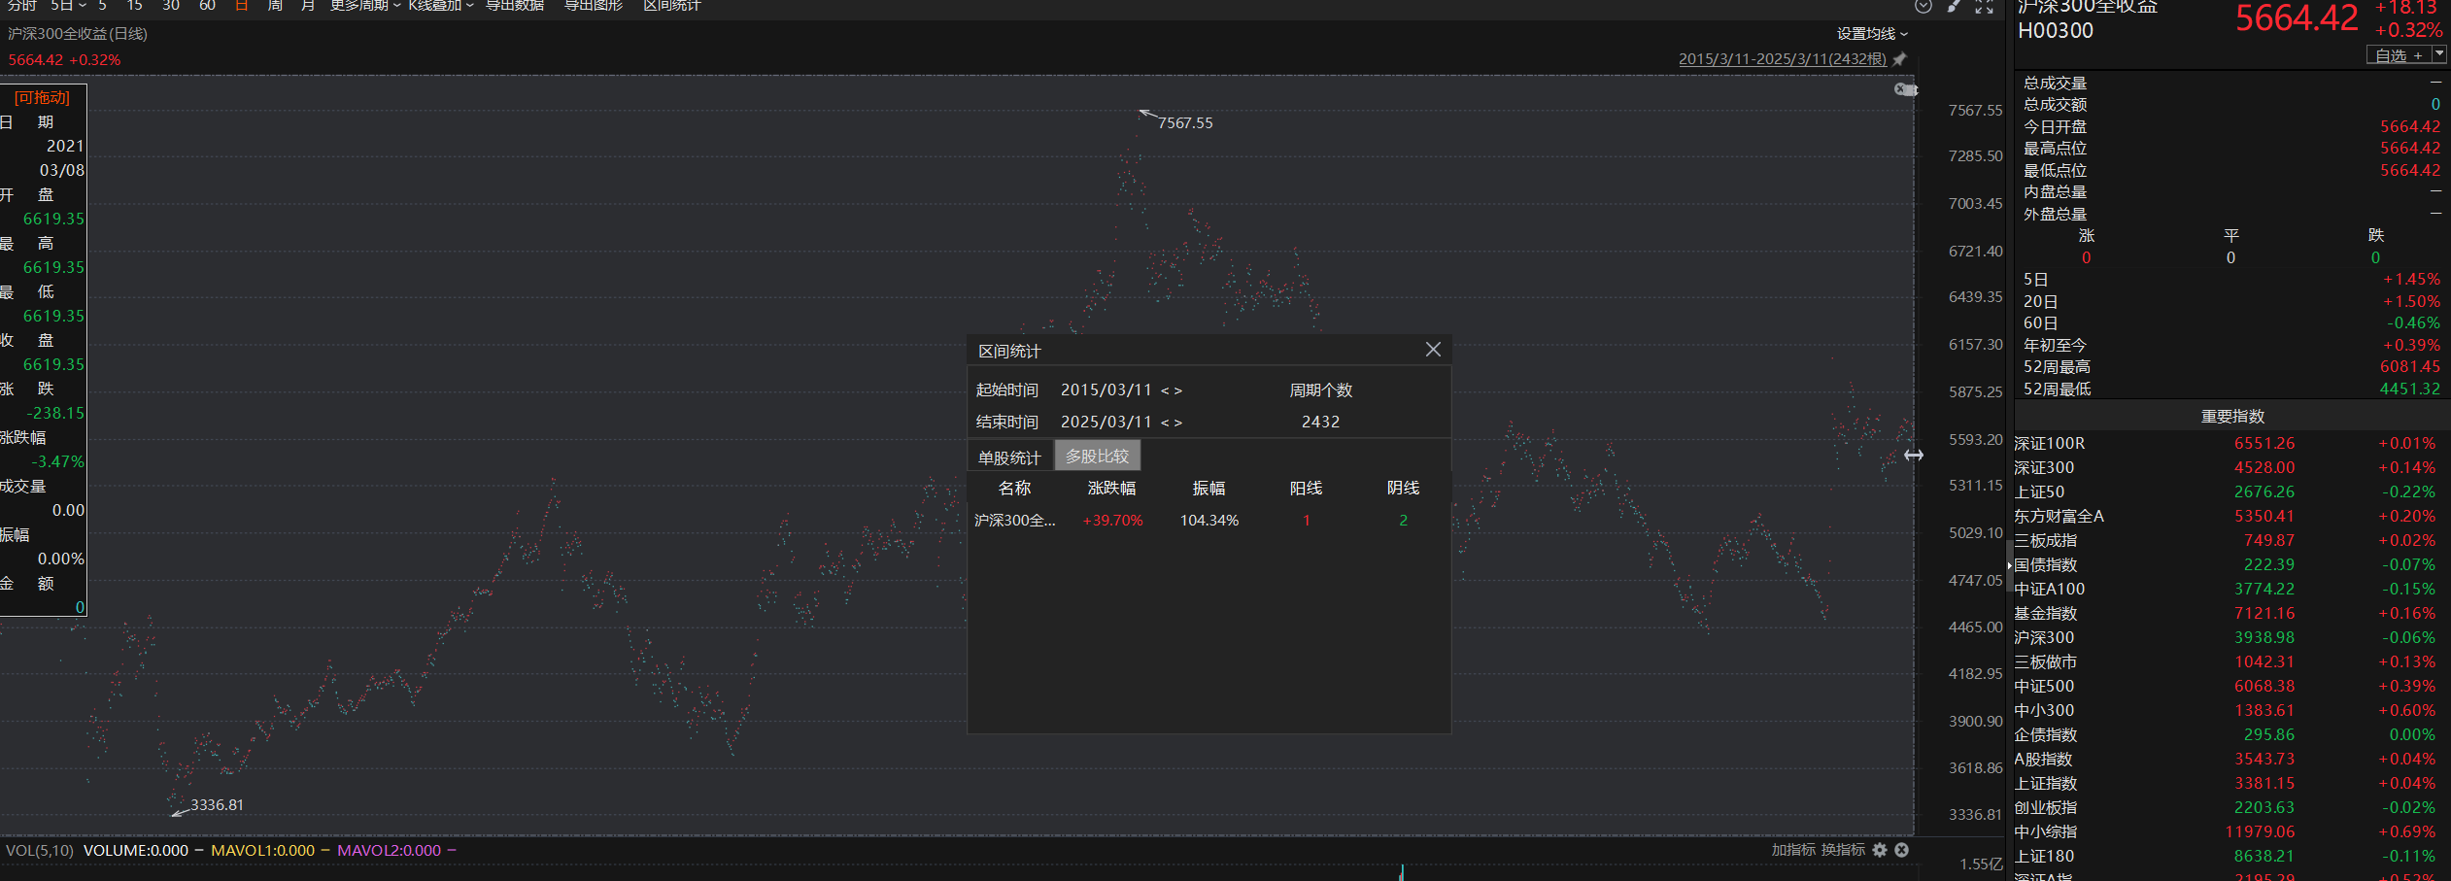This screenshot has height=881, width=2451.
Task: Open the K线叠加 dropdown
Action: tap(440, 6)
